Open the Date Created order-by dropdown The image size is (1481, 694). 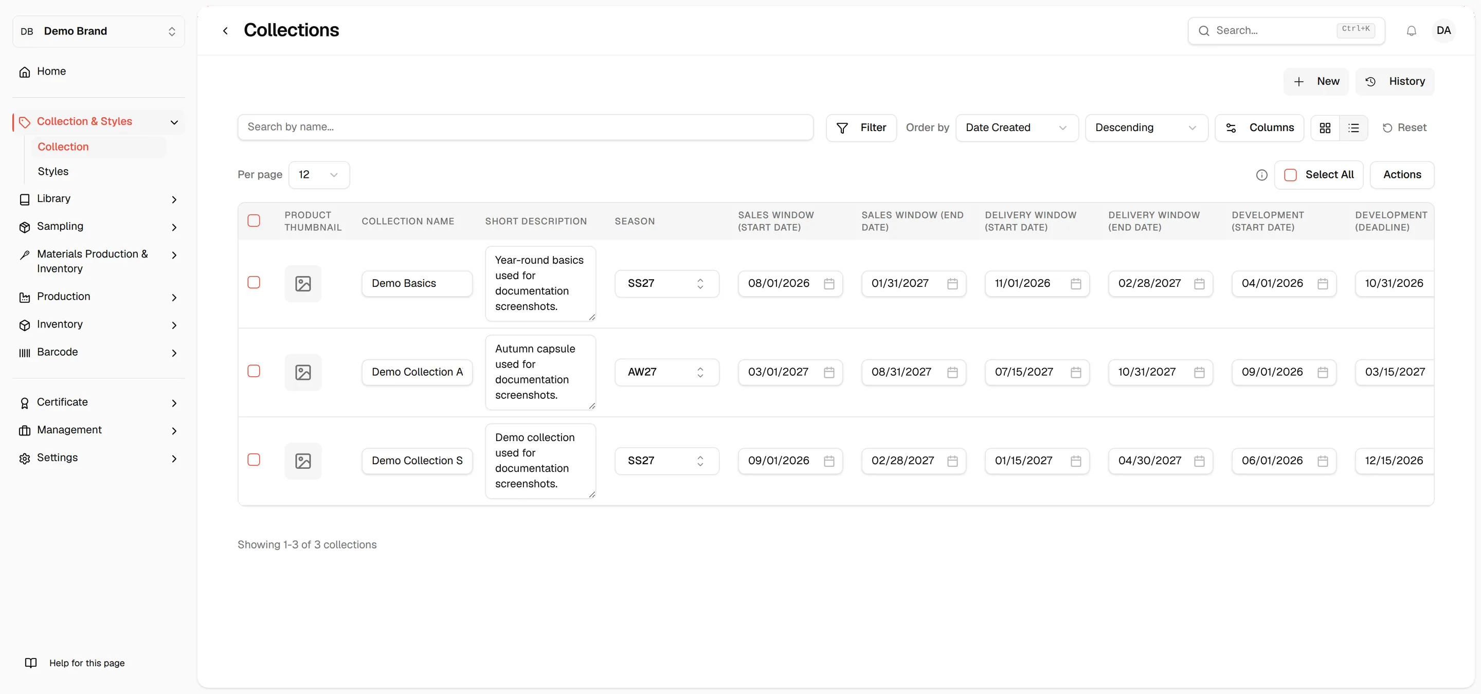1017,127
